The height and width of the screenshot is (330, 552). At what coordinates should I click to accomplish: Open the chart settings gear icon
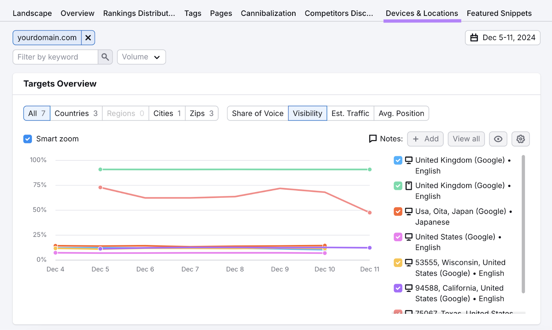click(x=520, y=139)
